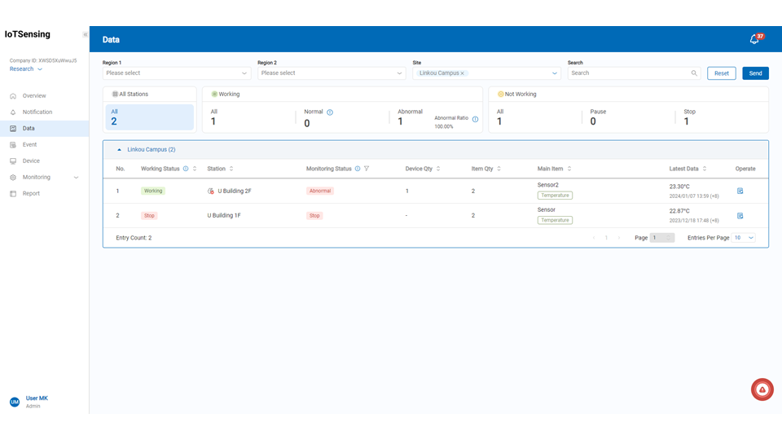Open the Entries Per Page dropdown

click(x=744, y=238)
